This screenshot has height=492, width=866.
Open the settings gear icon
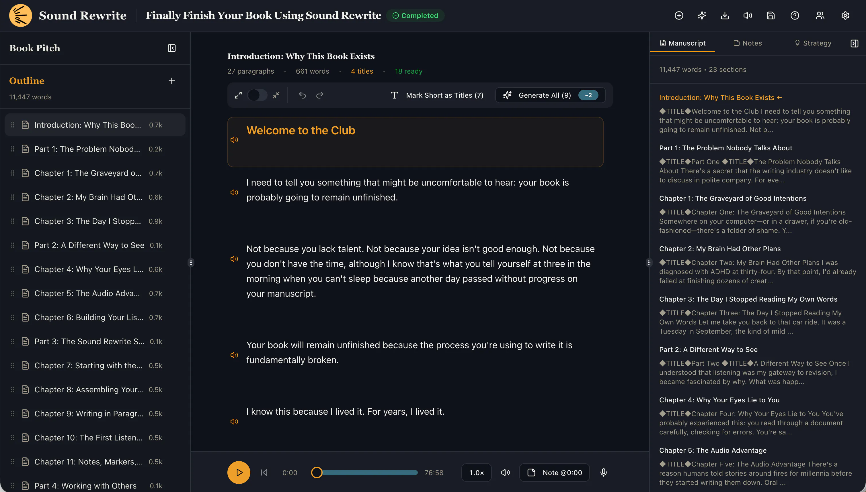[x=845, y=15]
